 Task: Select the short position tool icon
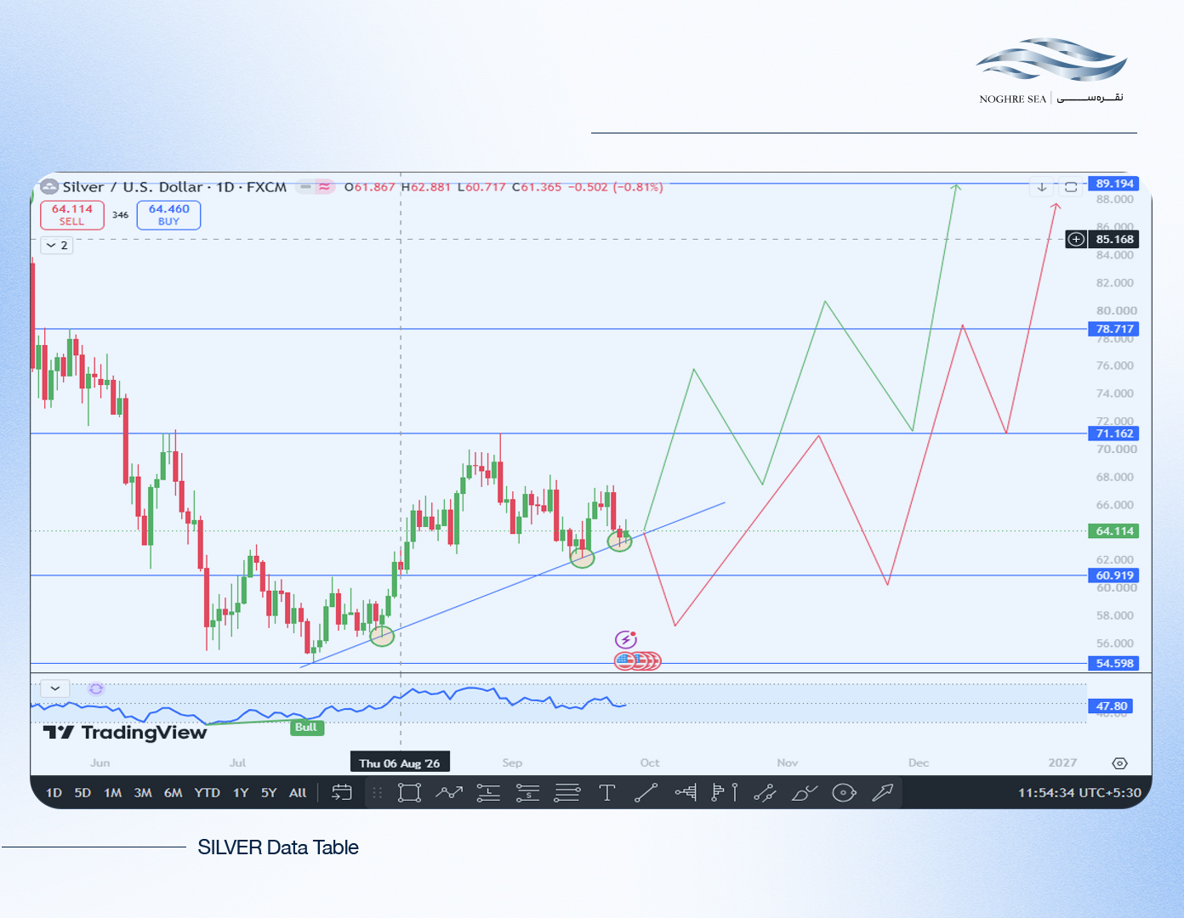point(527,793)
